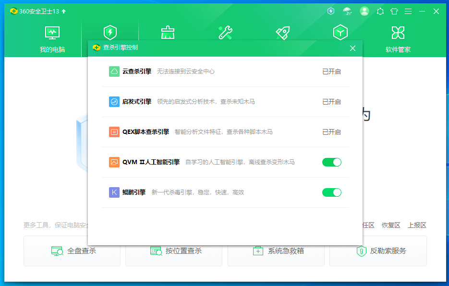449x286 pixels.
Task: Click 已开启 status for 云查杀引擎
Action: click(x=331, y=71)
